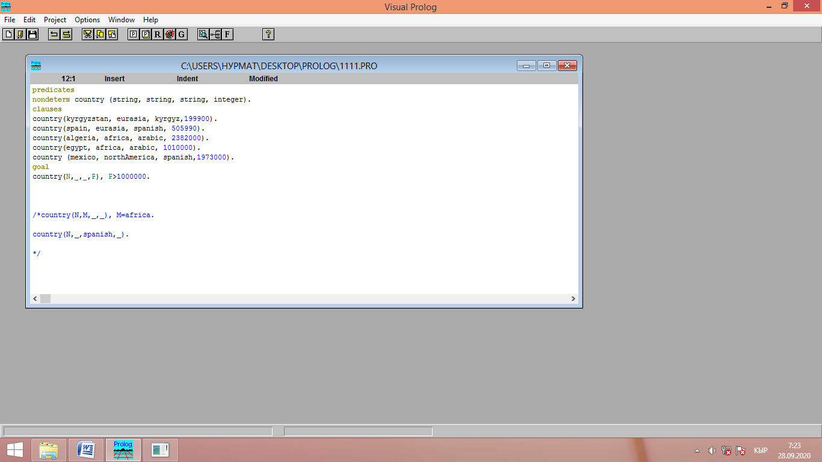The image size is (822, 462).
Task: Show hidden tray icons arrow
Action: 697,451
